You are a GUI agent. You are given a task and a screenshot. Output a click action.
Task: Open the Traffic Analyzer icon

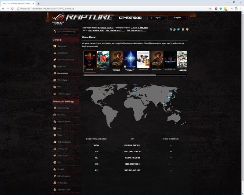point(55,94)
